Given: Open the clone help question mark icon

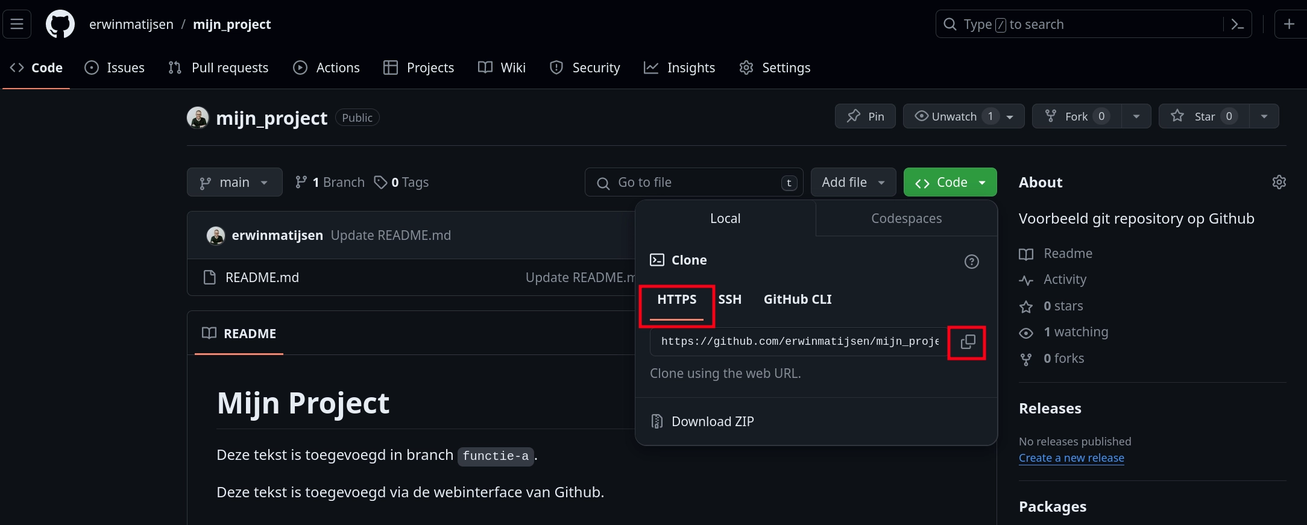Looking at the screenshot, I should pyautogui.click(x=971, y=262).
